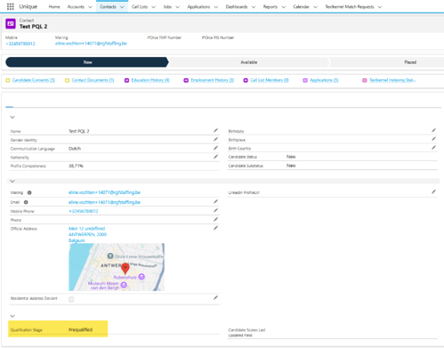This screenshot has height=349, width=444.
Task: Click the Employment History list icon
Action: pyautogui.click(x=186, y=80)
